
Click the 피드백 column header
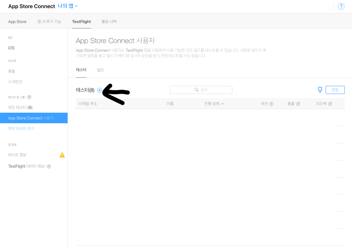pos(321,104)
